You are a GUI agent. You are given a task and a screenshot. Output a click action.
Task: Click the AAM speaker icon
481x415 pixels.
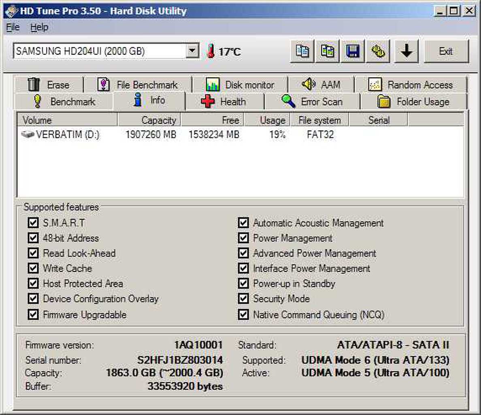click(x=309, y=83)
